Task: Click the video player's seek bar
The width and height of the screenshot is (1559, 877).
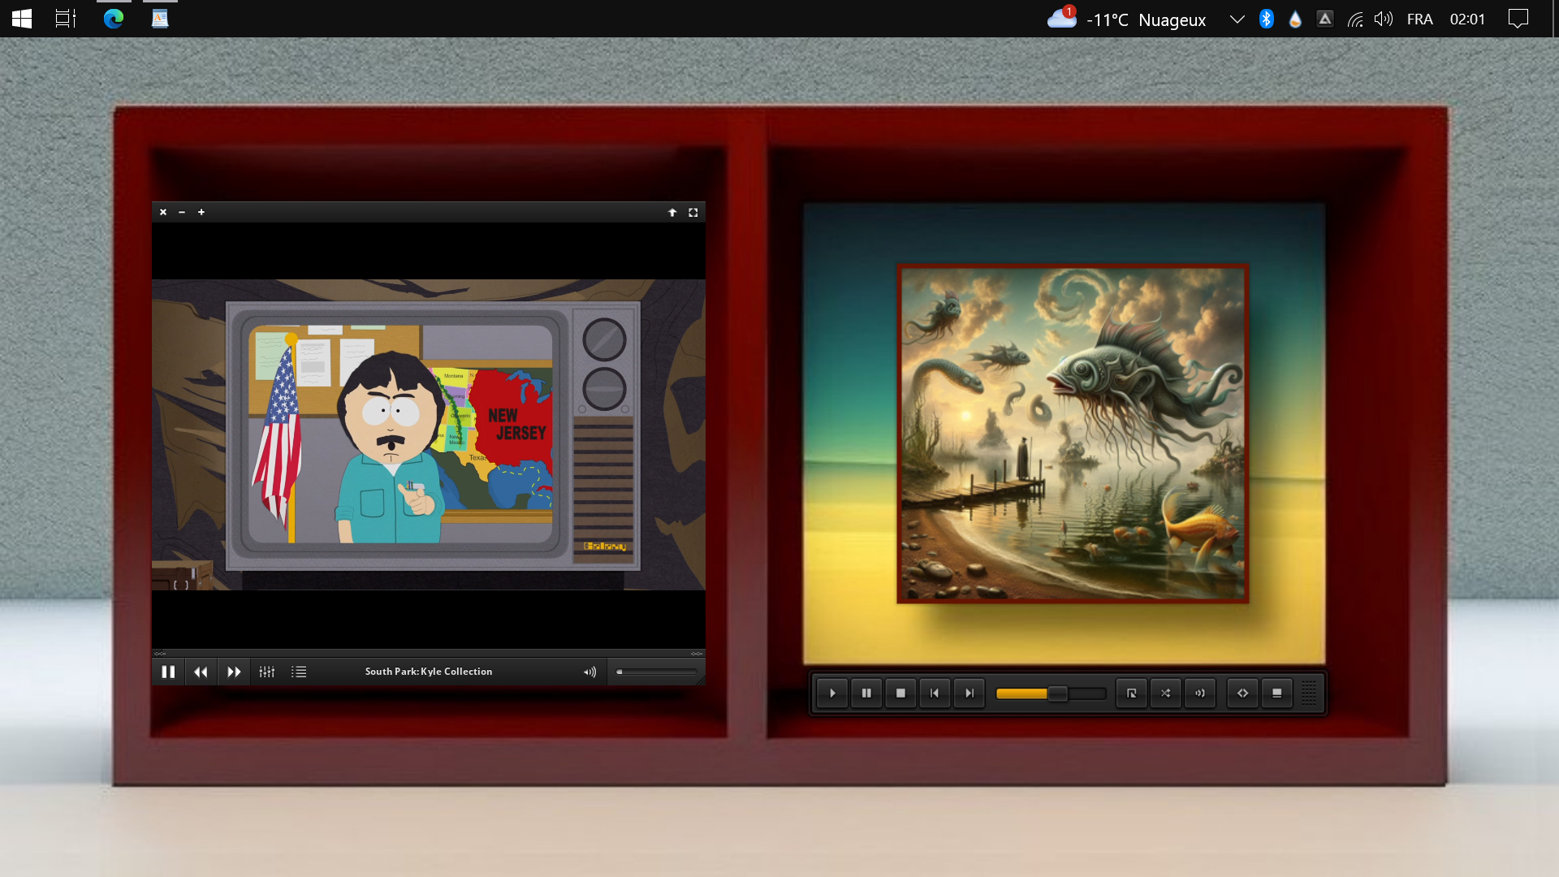Action: click(x=429, y=653)
